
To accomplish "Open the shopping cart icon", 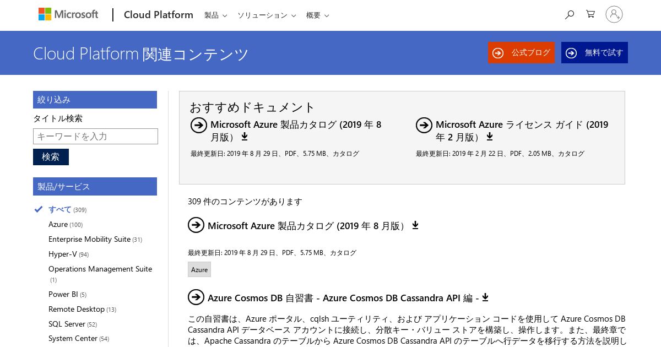I will (590, 14).
